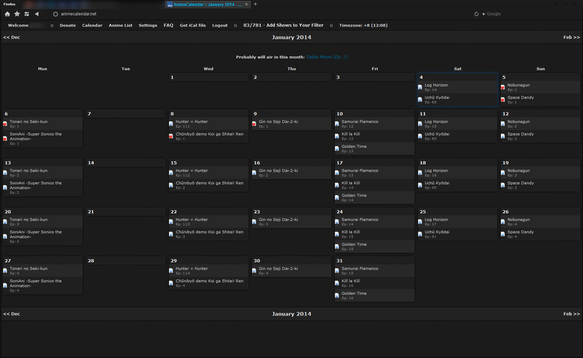Open Log Horizon Ep 17 entry

click(x=436, y=220)
